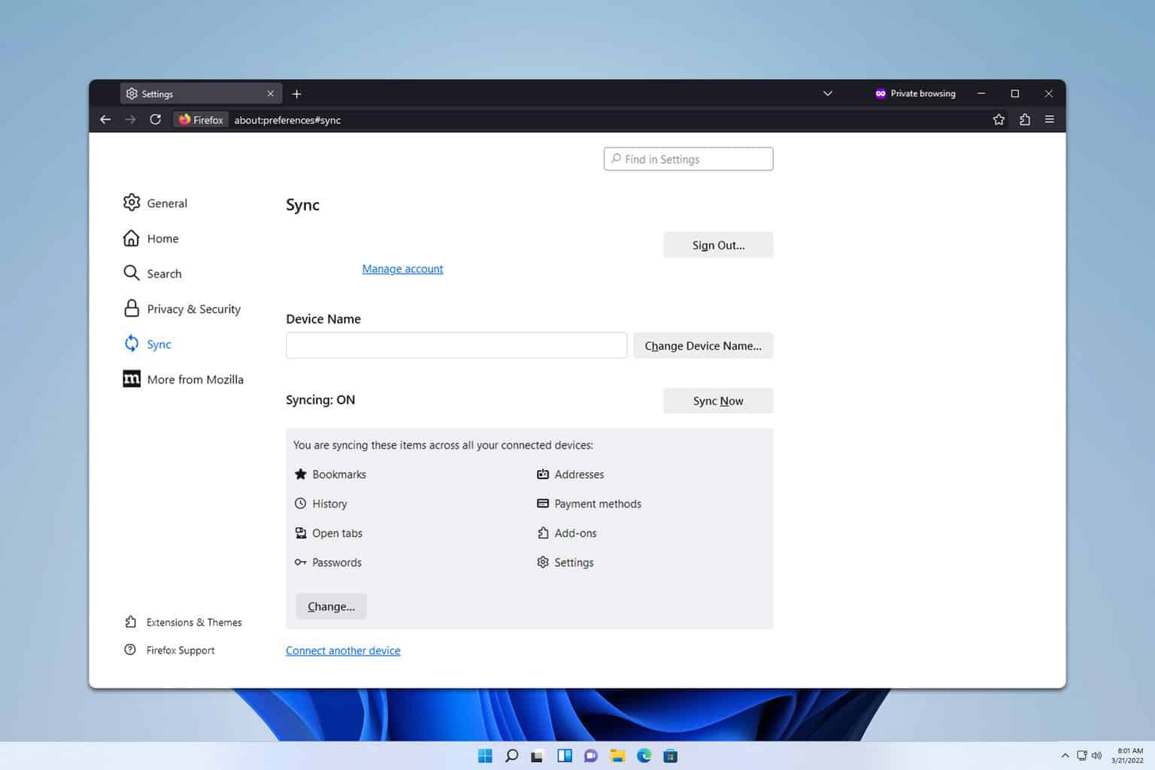Click the Find in Settings search box
The height and width of the screenshot is (770, 1155).
(688, 159)
